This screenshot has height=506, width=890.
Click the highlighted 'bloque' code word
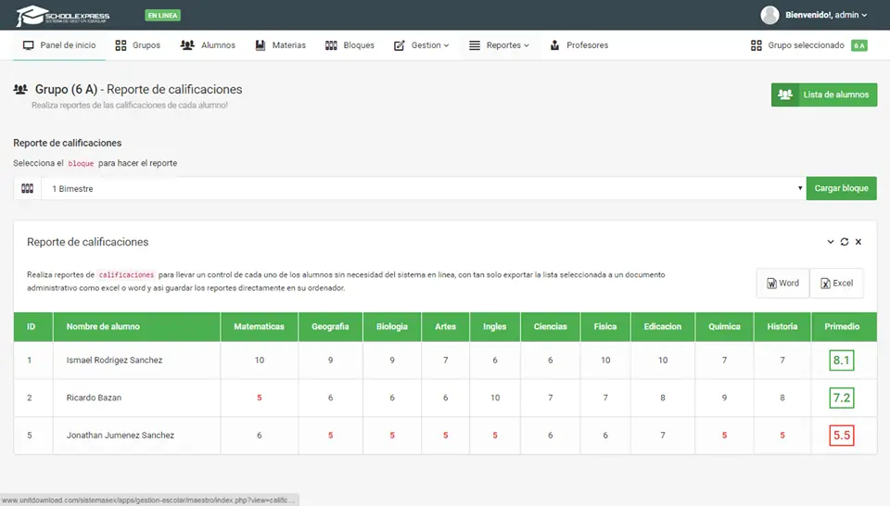[x=81, y=163]
